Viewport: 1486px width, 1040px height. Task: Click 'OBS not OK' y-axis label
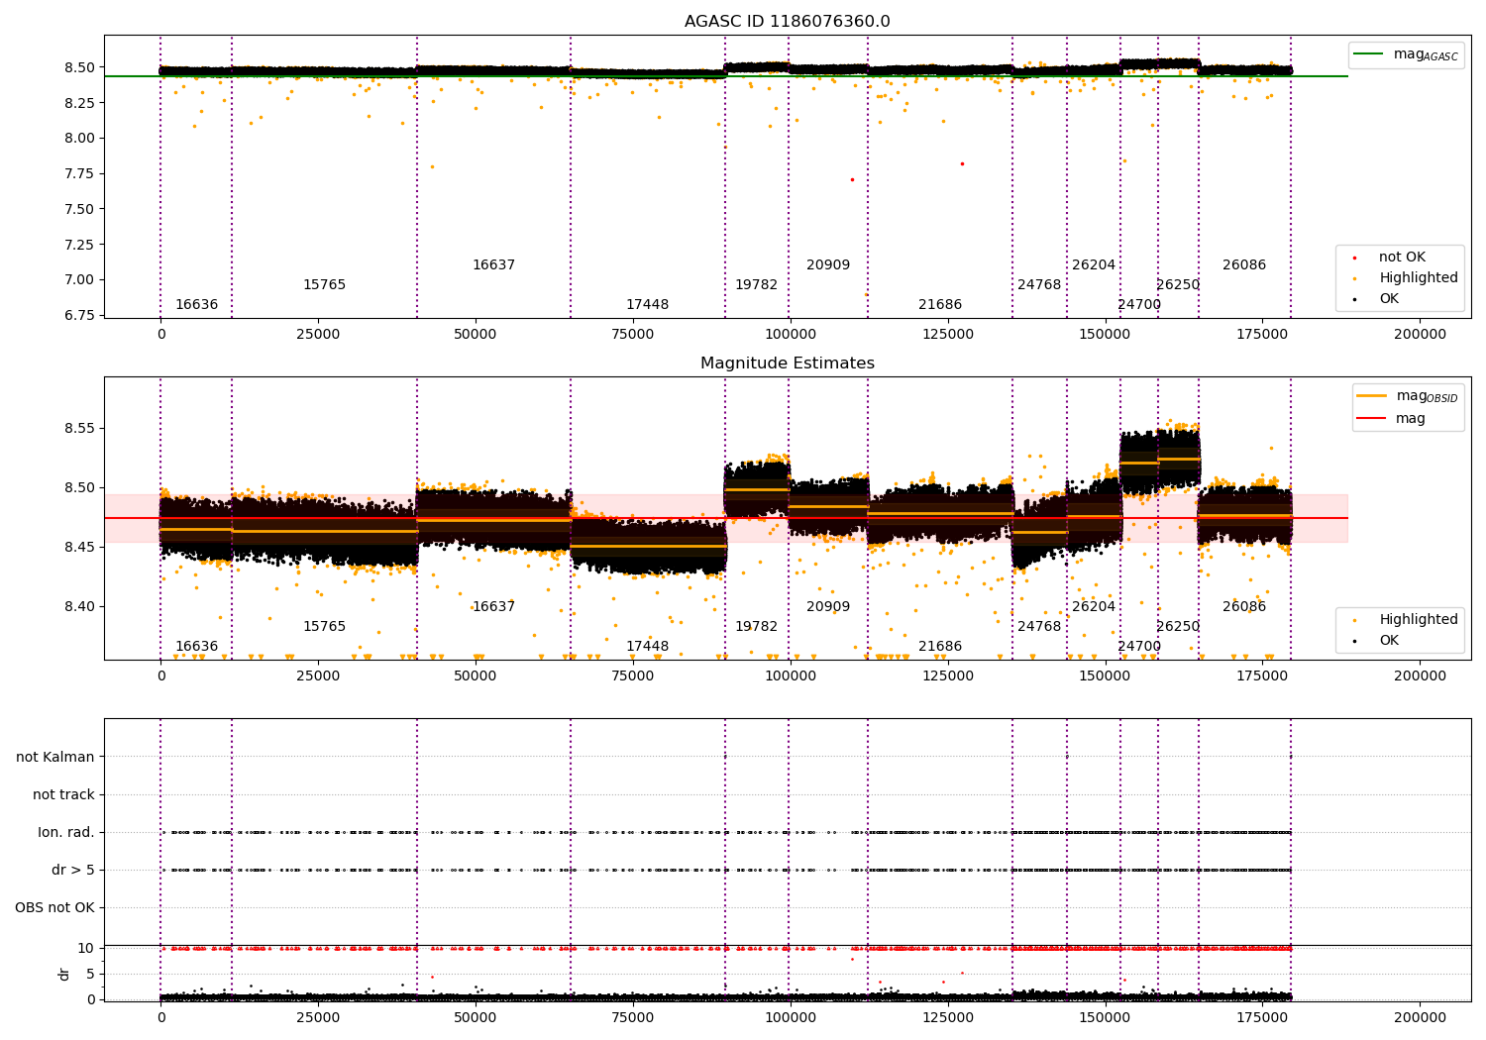click(x=55, y=907)
